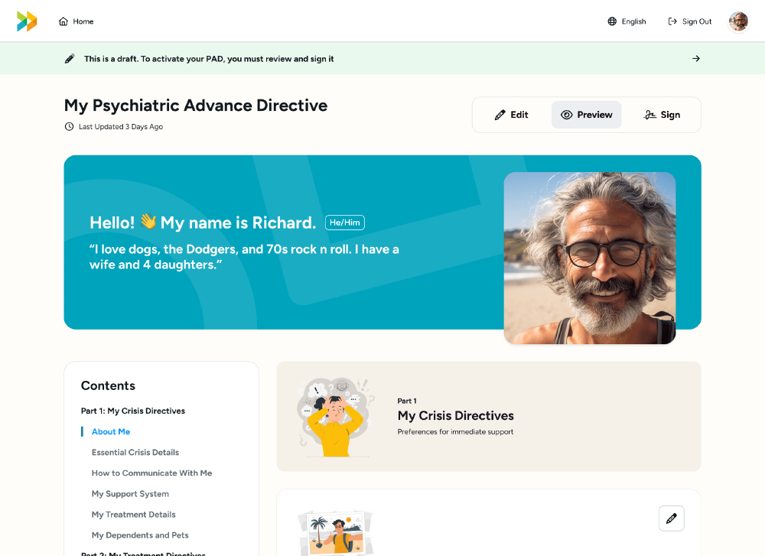Select Part 1: My Crisis Directives in Contents

point(133,411)
